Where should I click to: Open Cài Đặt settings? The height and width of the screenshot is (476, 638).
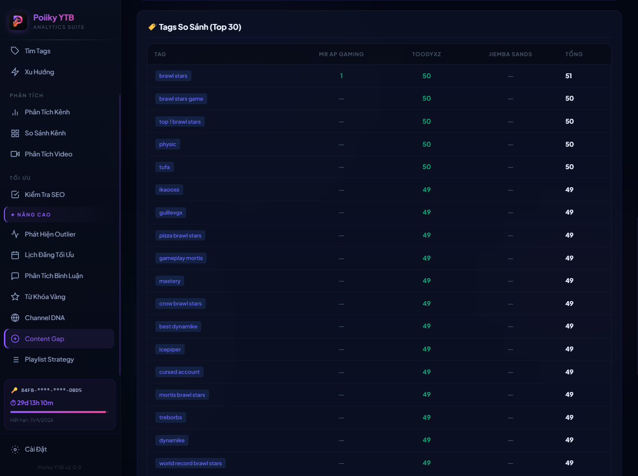pyautogui.click(x=36, y=450)
